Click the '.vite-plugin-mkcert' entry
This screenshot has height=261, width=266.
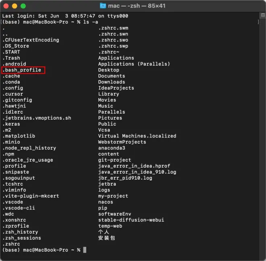[x=31, y=196]
